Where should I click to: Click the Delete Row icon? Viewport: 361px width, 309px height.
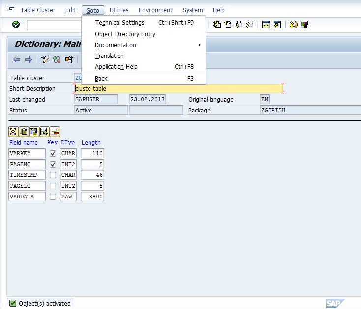pos(55,132)
